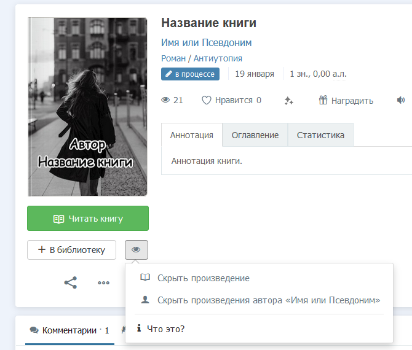412x350 pixels.
Task: Open author link Имя или Псевдоним
Action: click(x=206, y=43)
